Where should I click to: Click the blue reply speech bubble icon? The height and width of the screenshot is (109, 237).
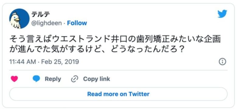37,79
